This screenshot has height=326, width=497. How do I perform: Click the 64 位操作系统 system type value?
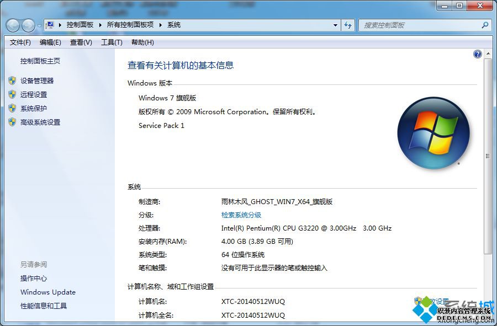(243, 255)
